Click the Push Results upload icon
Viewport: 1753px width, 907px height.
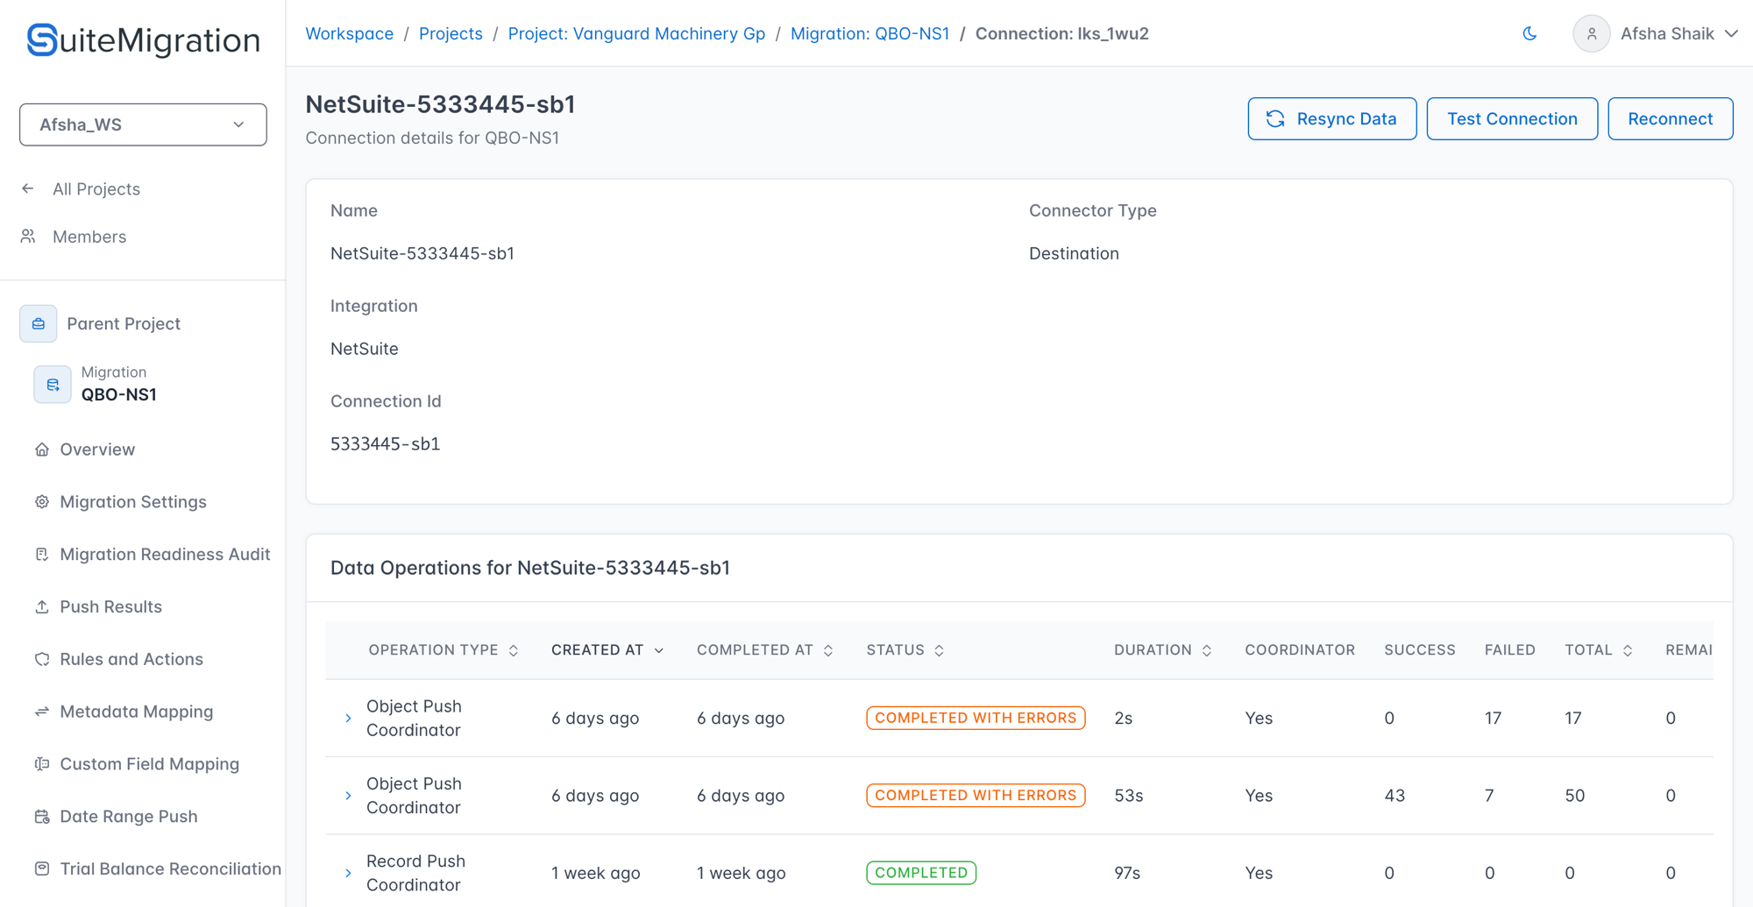click(42, 606)
